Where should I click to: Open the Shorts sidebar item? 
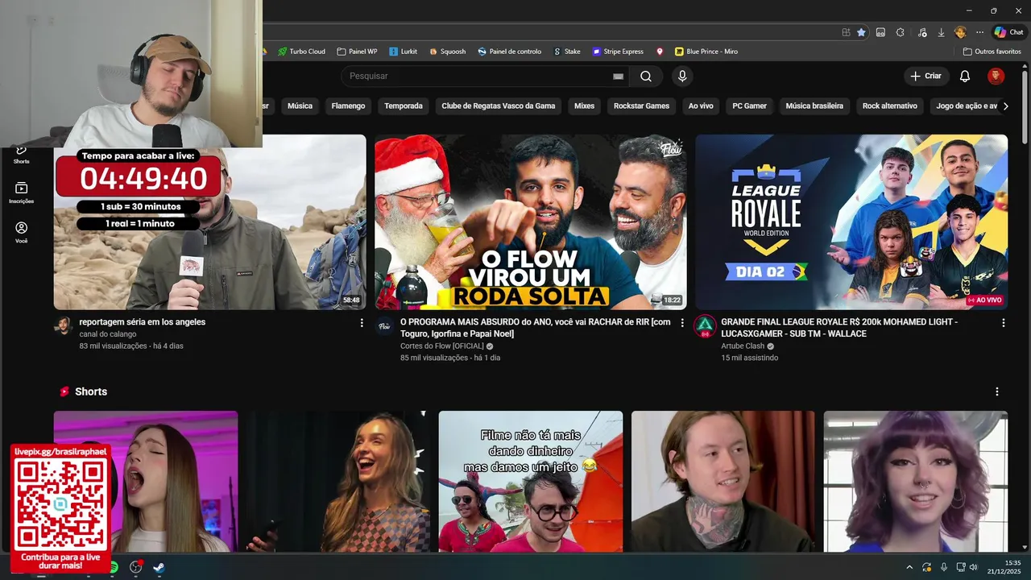[22, 152]
